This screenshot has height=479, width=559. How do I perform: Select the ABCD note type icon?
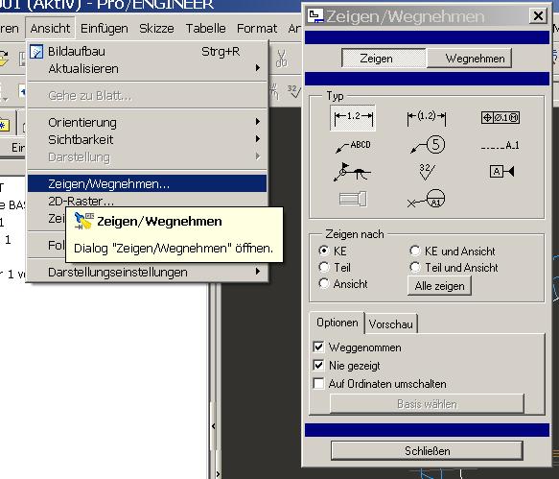[x=353, y=145]
